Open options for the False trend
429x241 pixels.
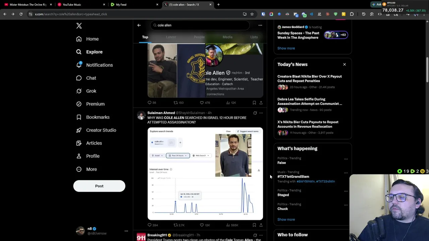346,159
